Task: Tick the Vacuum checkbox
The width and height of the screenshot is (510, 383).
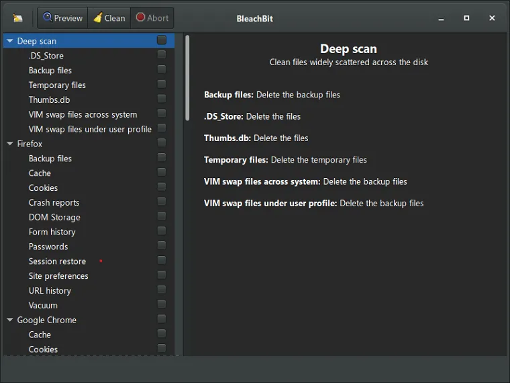Action: 162,304
